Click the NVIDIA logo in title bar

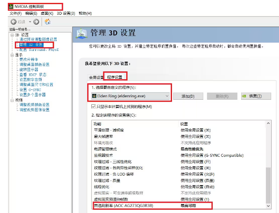tap(10, 7)
